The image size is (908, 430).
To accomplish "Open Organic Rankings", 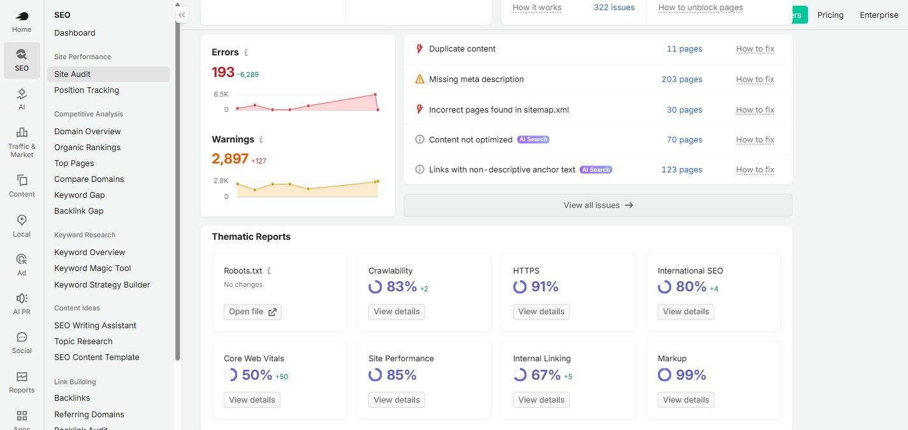I will [x=87, y=147].
